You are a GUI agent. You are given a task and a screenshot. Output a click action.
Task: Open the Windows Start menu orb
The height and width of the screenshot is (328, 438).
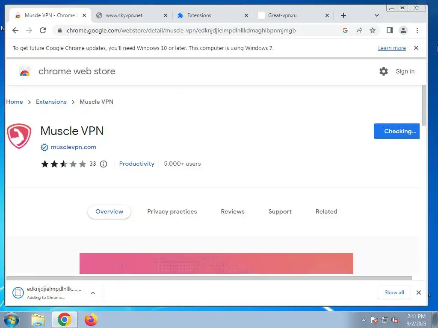12,319
